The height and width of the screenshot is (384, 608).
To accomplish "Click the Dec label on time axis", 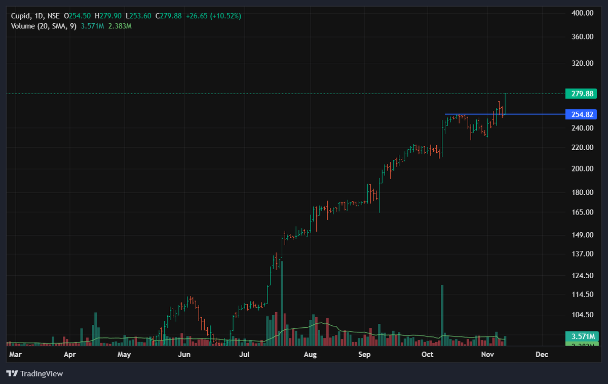I will point(542,355).
